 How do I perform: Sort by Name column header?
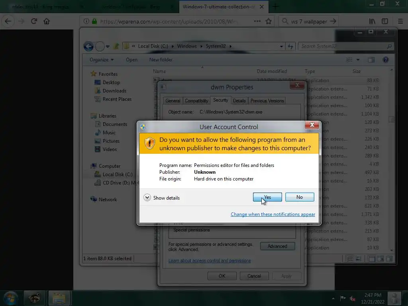159,71
